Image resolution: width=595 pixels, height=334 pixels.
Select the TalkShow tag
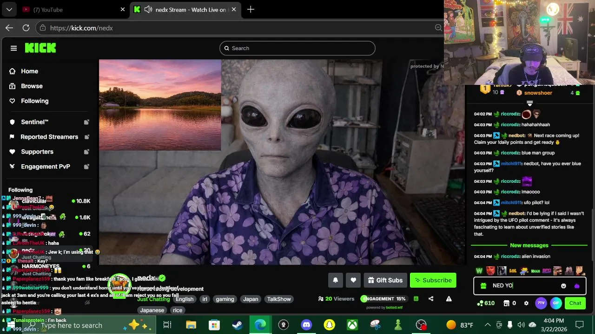pyautogui.click(x=279, y=299)
